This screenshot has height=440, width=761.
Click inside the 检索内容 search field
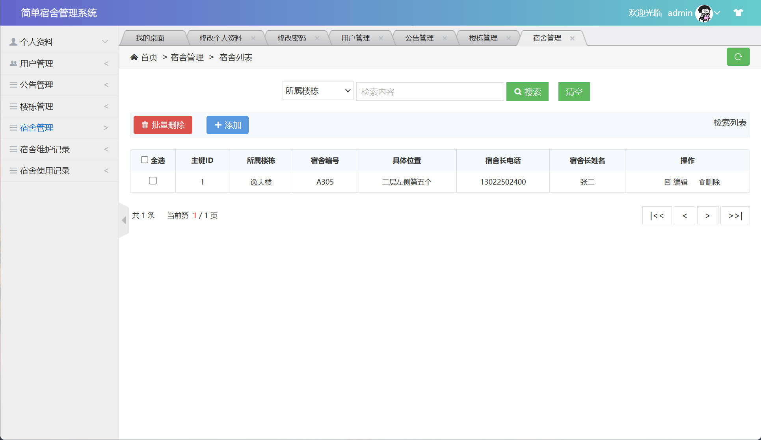[430, 91]
